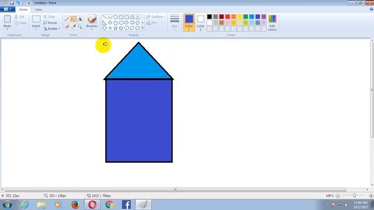
Task: Choose the Cloud callout shape
Action: 138,28
